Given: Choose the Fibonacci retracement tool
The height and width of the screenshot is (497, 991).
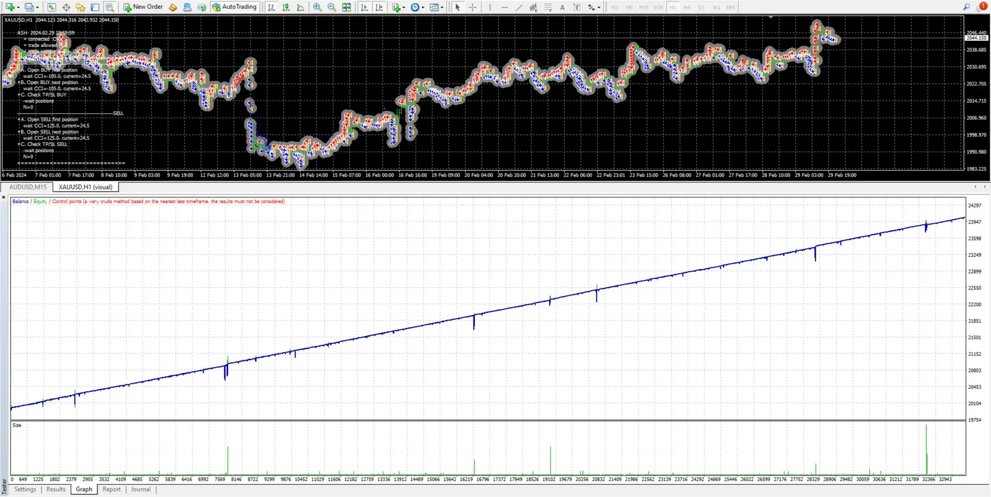Looking at the screenshot, I should (x=548, y=7).
